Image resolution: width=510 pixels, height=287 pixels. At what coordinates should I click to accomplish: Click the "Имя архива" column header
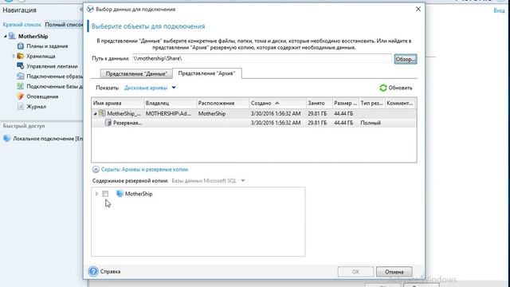118,103
